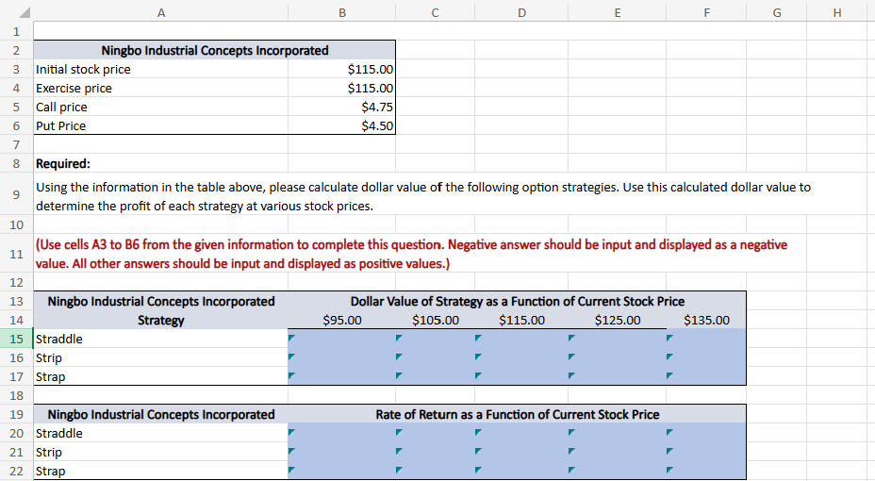This screenshot has height=481, width=875.
Task: Click Straddle rate of return cell in column D
Action: (x=521, y=433)
